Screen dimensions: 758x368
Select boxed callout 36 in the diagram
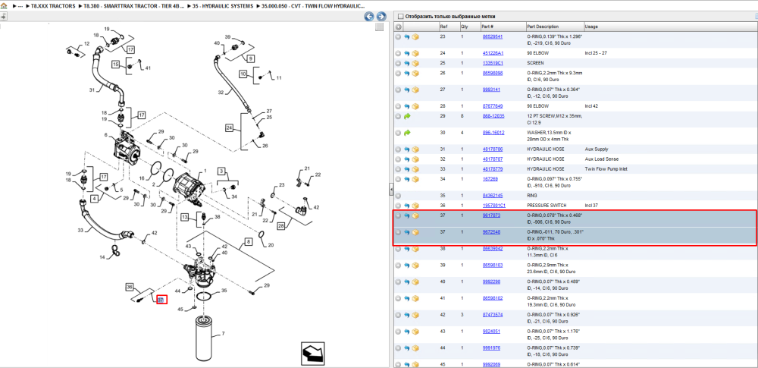click(129, 287)
